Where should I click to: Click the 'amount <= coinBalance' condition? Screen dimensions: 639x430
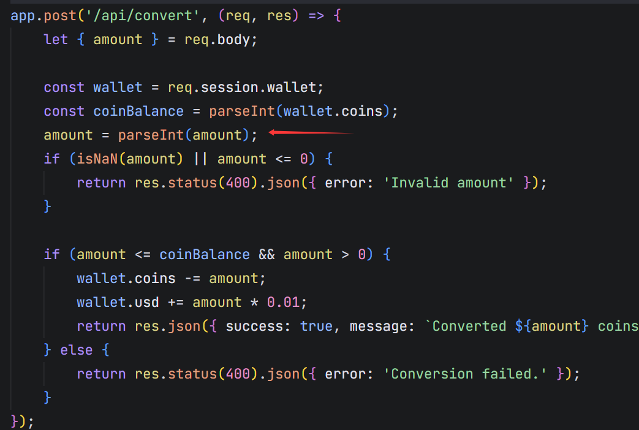(163, 254)
